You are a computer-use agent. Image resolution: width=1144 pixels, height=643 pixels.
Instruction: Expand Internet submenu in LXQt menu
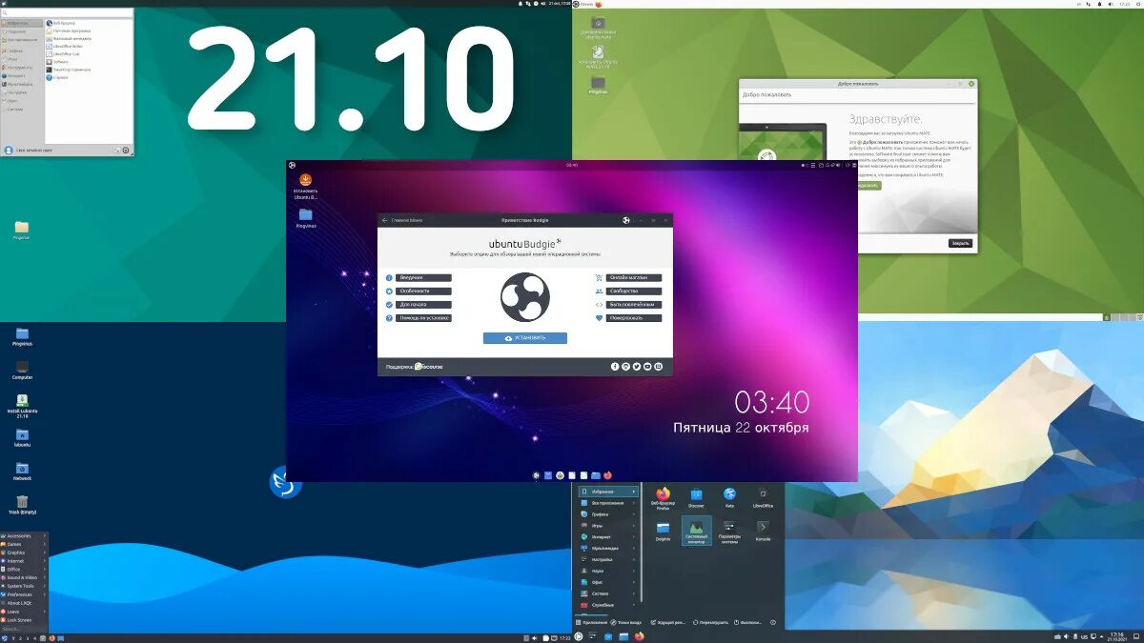pos(24,561)
